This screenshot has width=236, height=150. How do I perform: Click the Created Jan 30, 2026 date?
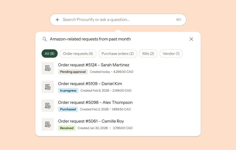click(93, 128)
